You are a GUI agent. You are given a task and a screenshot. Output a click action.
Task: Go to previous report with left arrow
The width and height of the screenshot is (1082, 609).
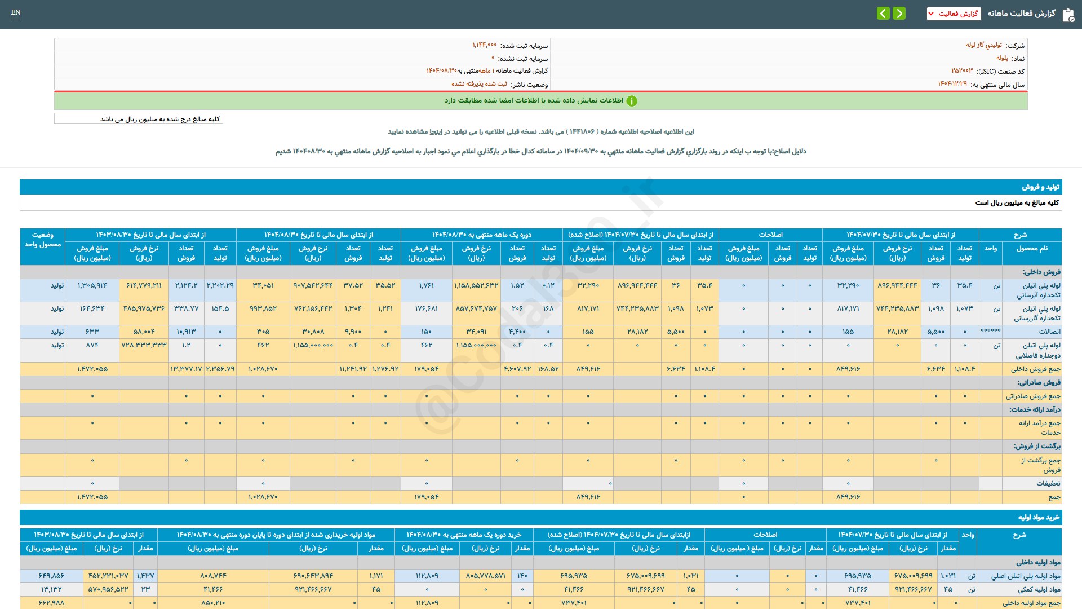[883, 13]
